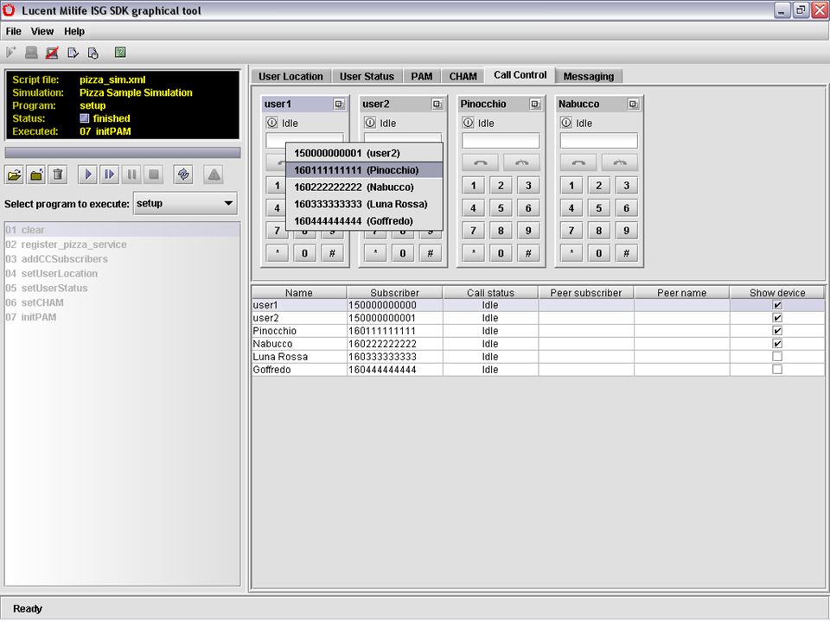830x622 pixels.
Task: Click the 0 key on user1 keypad
Action: tap(304, 253)
